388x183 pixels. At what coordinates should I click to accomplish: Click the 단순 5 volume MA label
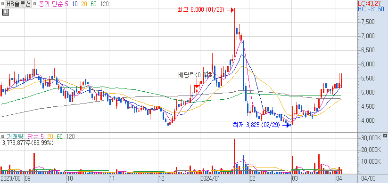[x=35, y=136]
